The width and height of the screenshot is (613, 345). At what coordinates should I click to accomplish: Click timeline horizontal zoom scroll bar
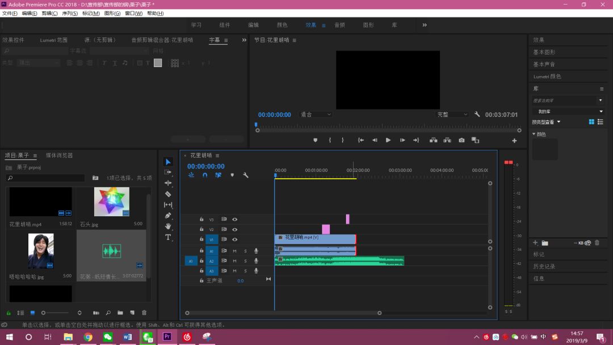pos(283,313)
